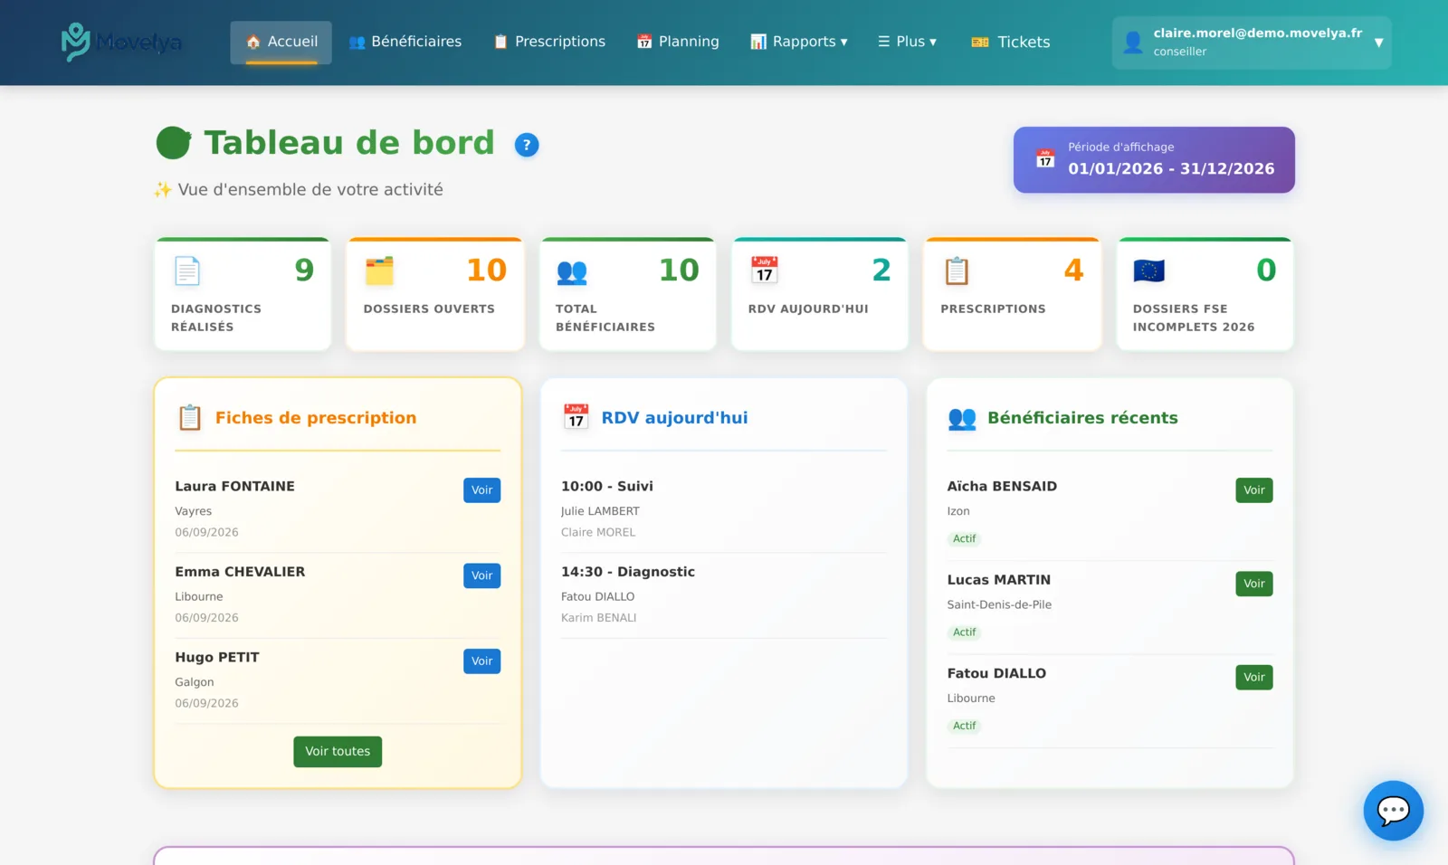View Hugo PETIT's prescription
1448x865 pixels.
[x=481, y=661]
